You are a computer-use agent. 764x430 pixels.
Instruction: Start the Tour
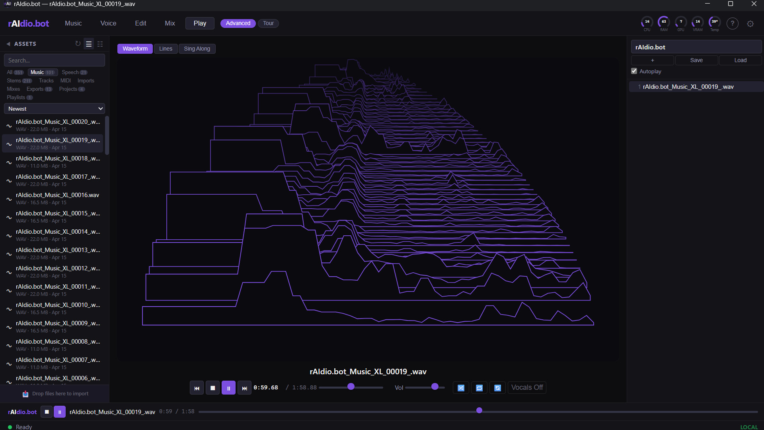pos(268,23)
